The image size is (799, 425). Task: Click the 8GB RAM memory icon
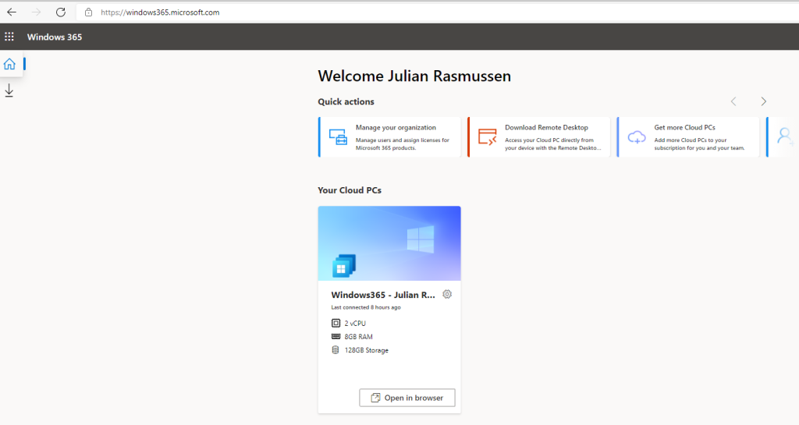[x=336, y=336]
